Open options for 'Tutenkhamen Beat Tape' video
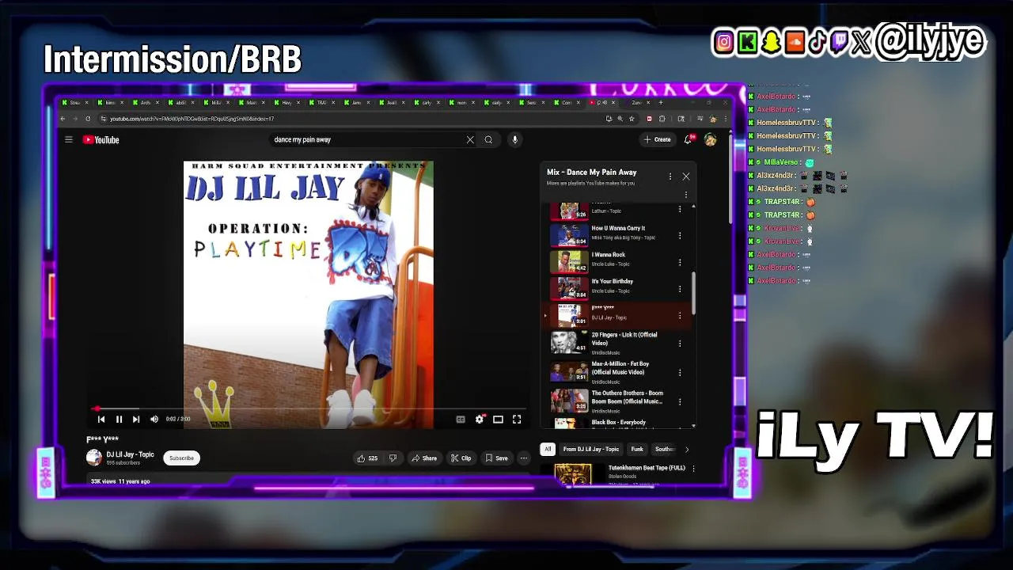1013x570 pixels. (x=693, y=469)
